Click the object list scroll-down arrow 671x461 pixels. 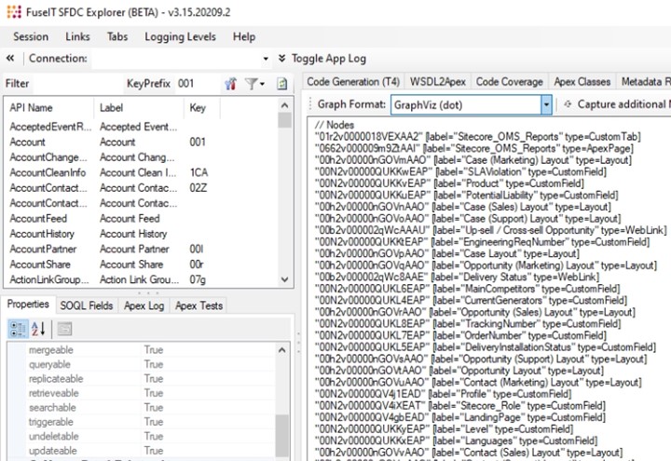(284, 279)
